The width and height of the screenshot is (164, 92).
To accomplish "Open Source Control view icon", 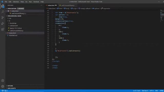I will pyautogui.click(x=3, y=18).
